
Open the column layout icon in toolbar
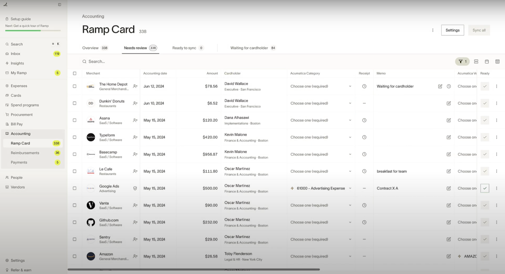coord(497,62)
